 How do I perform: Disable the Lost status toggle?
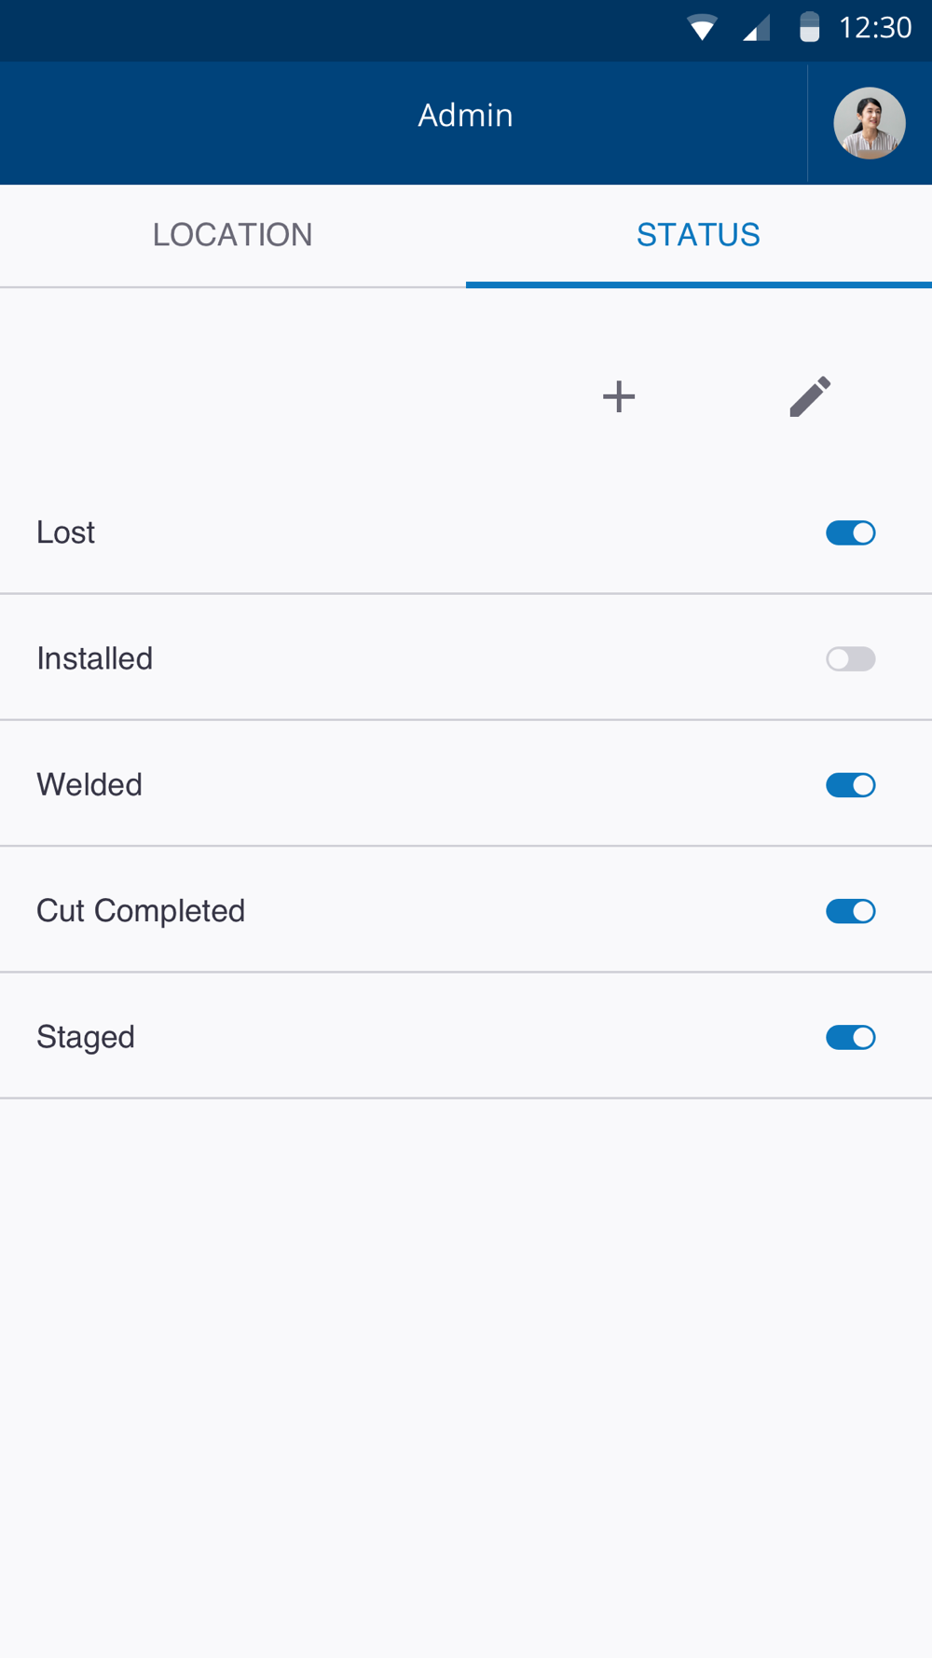tap(850, 532)
